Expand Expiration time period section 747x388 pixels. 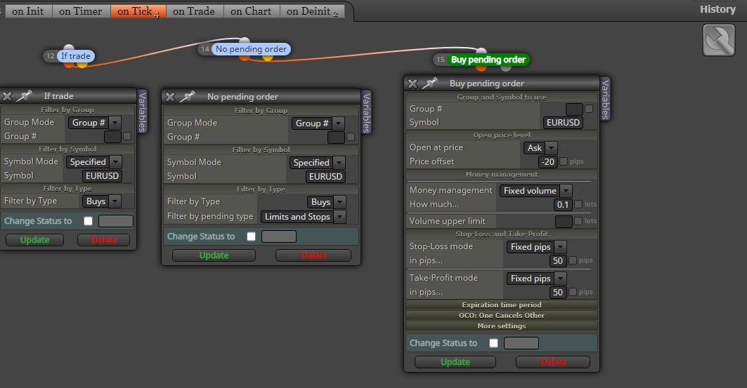coord(502,305)
